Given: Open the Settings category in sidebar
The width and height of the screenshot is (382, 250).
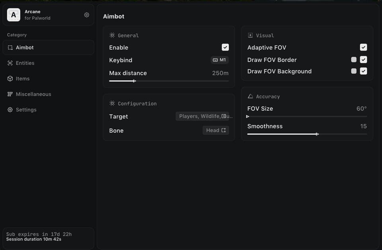Looking at the screenshot, I should [48, 110].
